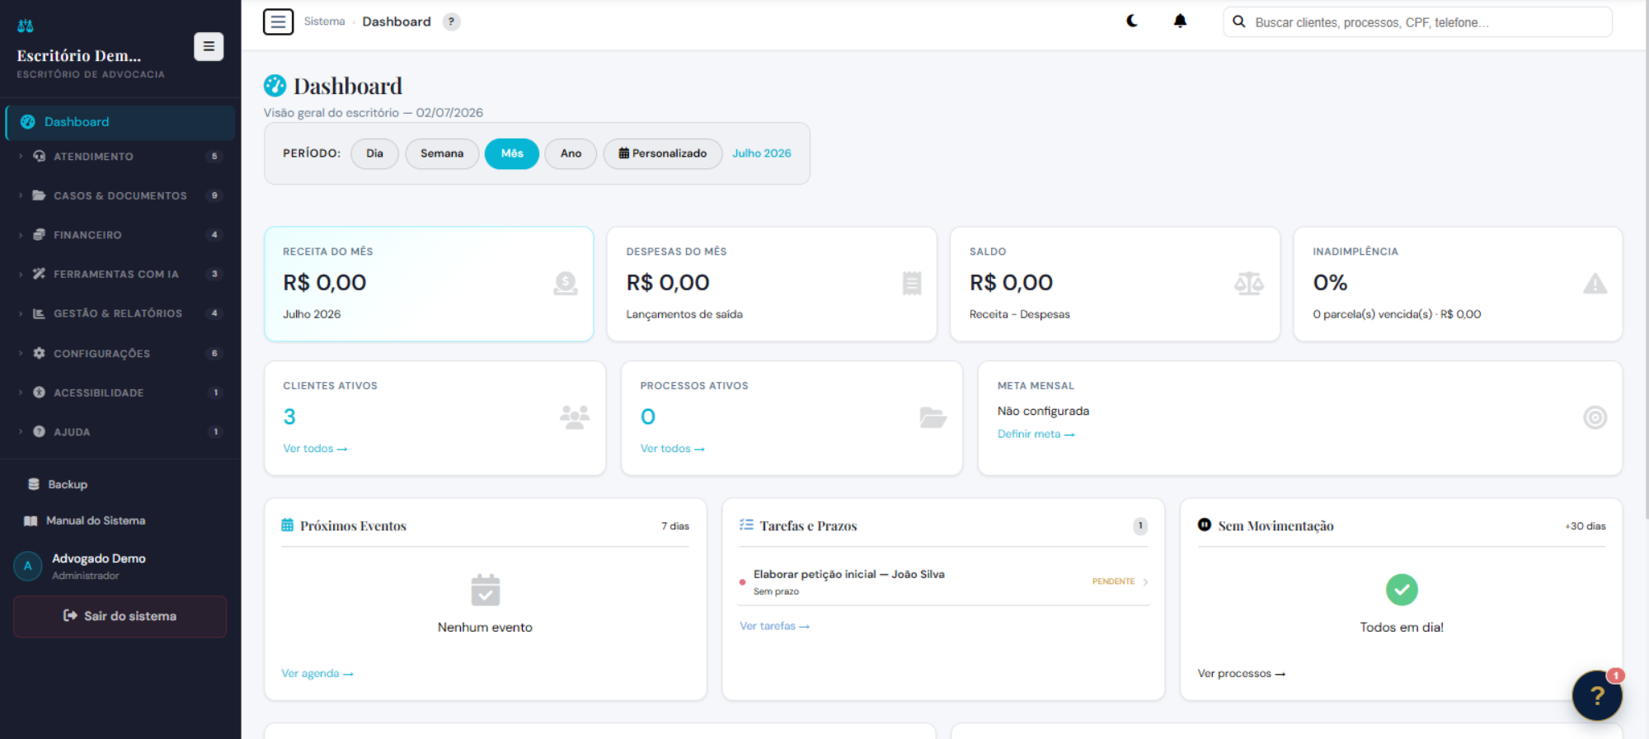Screen dimensions: 1649x739
Task: Click Definir meta link
Action: (1036, 434)
